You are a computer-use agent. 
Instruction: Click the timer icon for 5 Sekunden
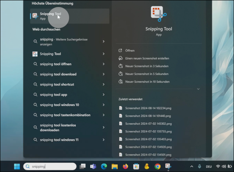(120, 74)
